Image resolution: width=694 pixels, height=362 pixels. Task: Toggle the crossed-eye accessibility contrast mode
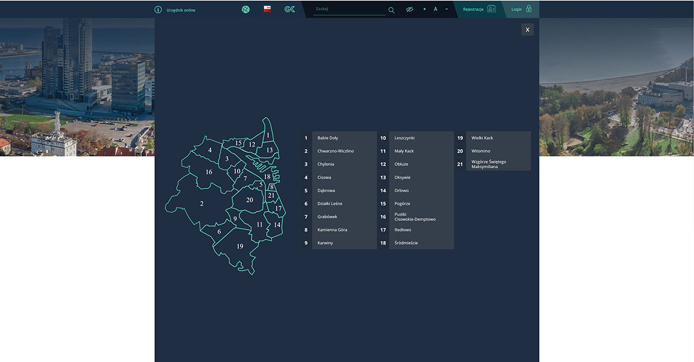[x=409, y=10]
